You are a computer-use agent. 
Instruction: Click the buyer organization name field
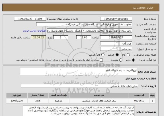(84, 25)
